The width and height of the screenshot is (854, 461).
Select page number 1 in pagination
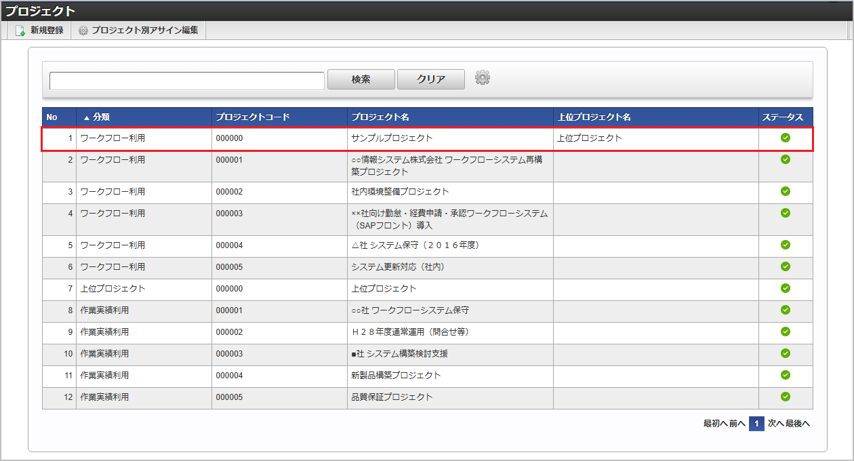coord(756,424)
